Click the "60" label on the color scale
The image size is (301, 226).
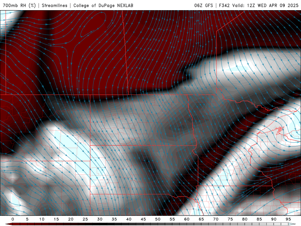[x=187, y=219]
